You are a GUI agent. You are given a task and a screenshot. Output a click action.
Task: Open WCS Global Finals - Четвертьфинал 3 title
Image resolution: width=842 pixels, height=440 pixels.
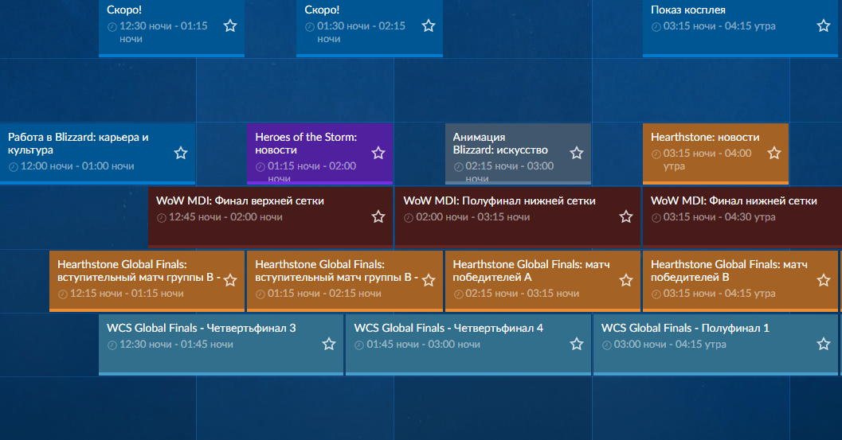pyautogui.click(x=202, y=328)
